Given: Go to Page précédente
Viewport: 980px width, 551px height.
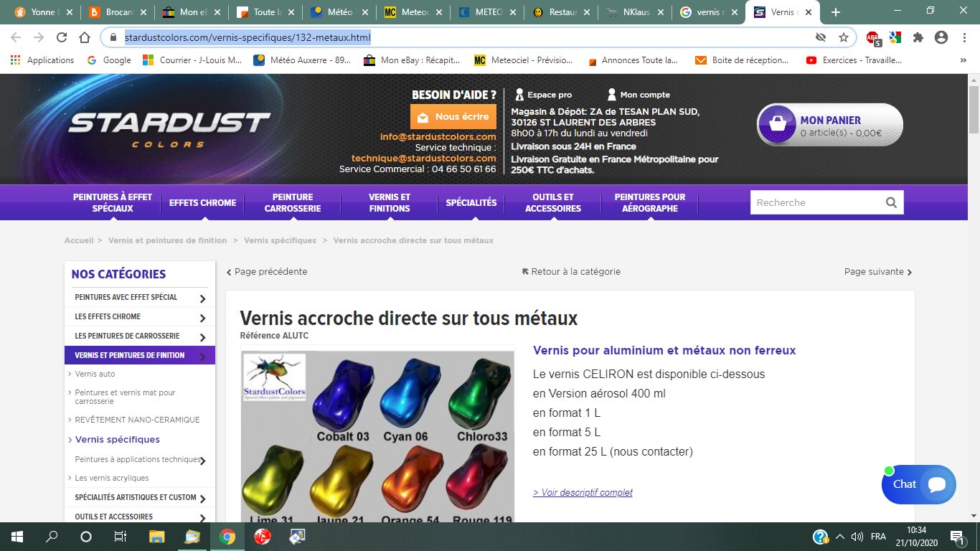Looking at the screenshot, I should 267,272.
